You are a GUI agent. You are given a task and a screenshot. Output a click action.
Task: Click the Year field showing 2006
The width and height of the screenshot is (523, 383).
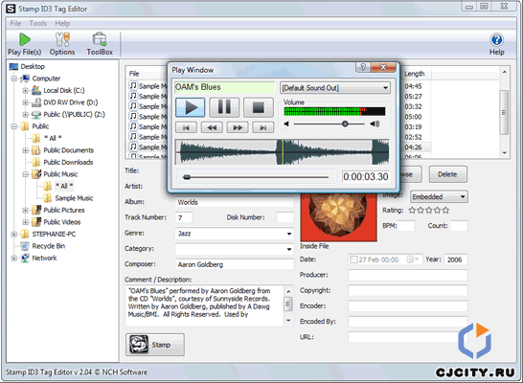(x=456, y=259)
